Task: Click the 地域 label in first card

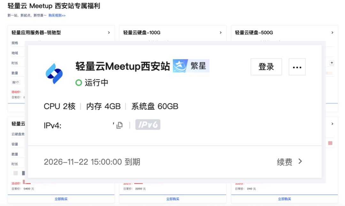Action: pos(15,53)
